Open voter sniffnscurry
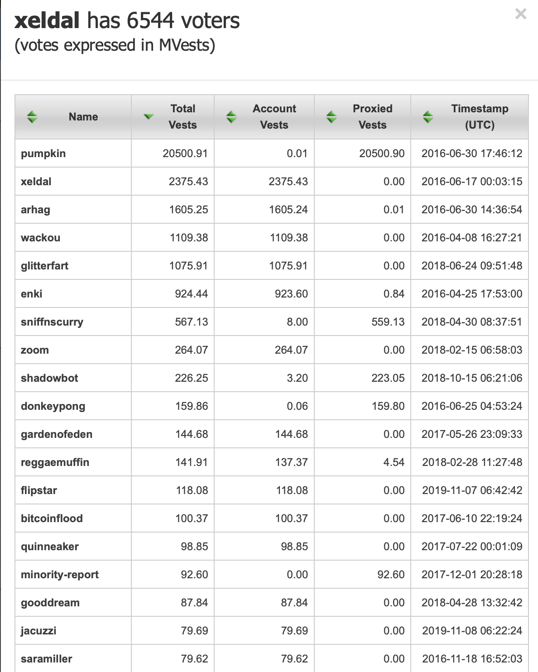The width and height of the screenshot is (538, 672). click(x=52, y=322)
